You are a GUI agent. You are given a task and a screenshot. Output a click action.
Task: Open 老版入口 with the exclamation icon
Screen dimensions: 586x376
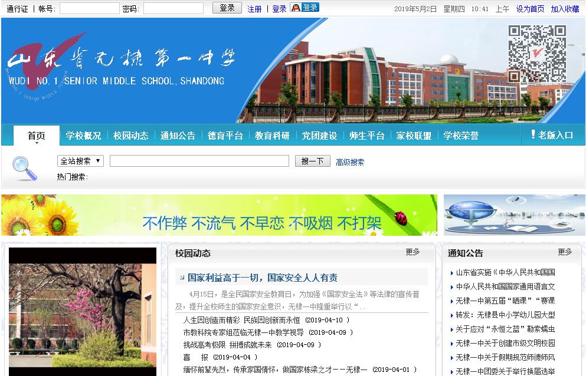click(552, 135)
